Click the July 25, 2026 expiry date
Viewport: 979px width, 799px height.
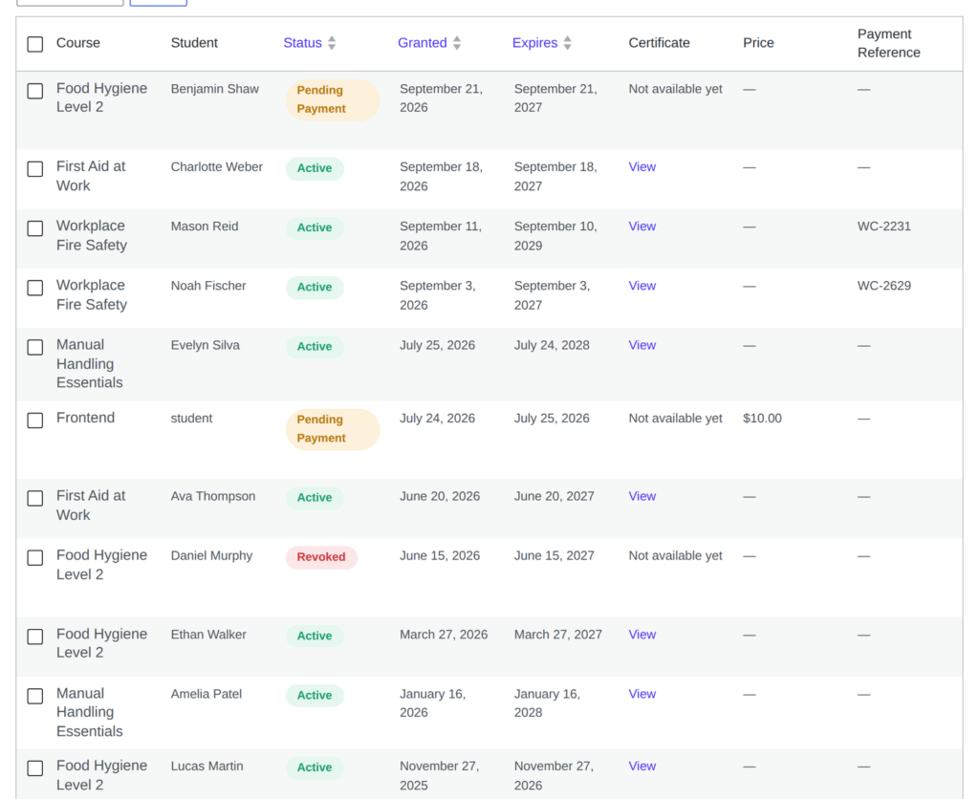552,419
